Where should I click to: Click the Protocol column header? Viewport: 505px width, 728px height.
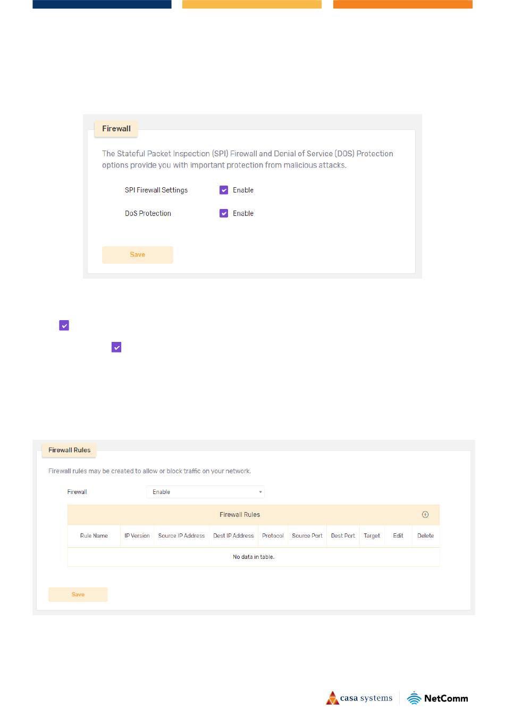point(273,535)
